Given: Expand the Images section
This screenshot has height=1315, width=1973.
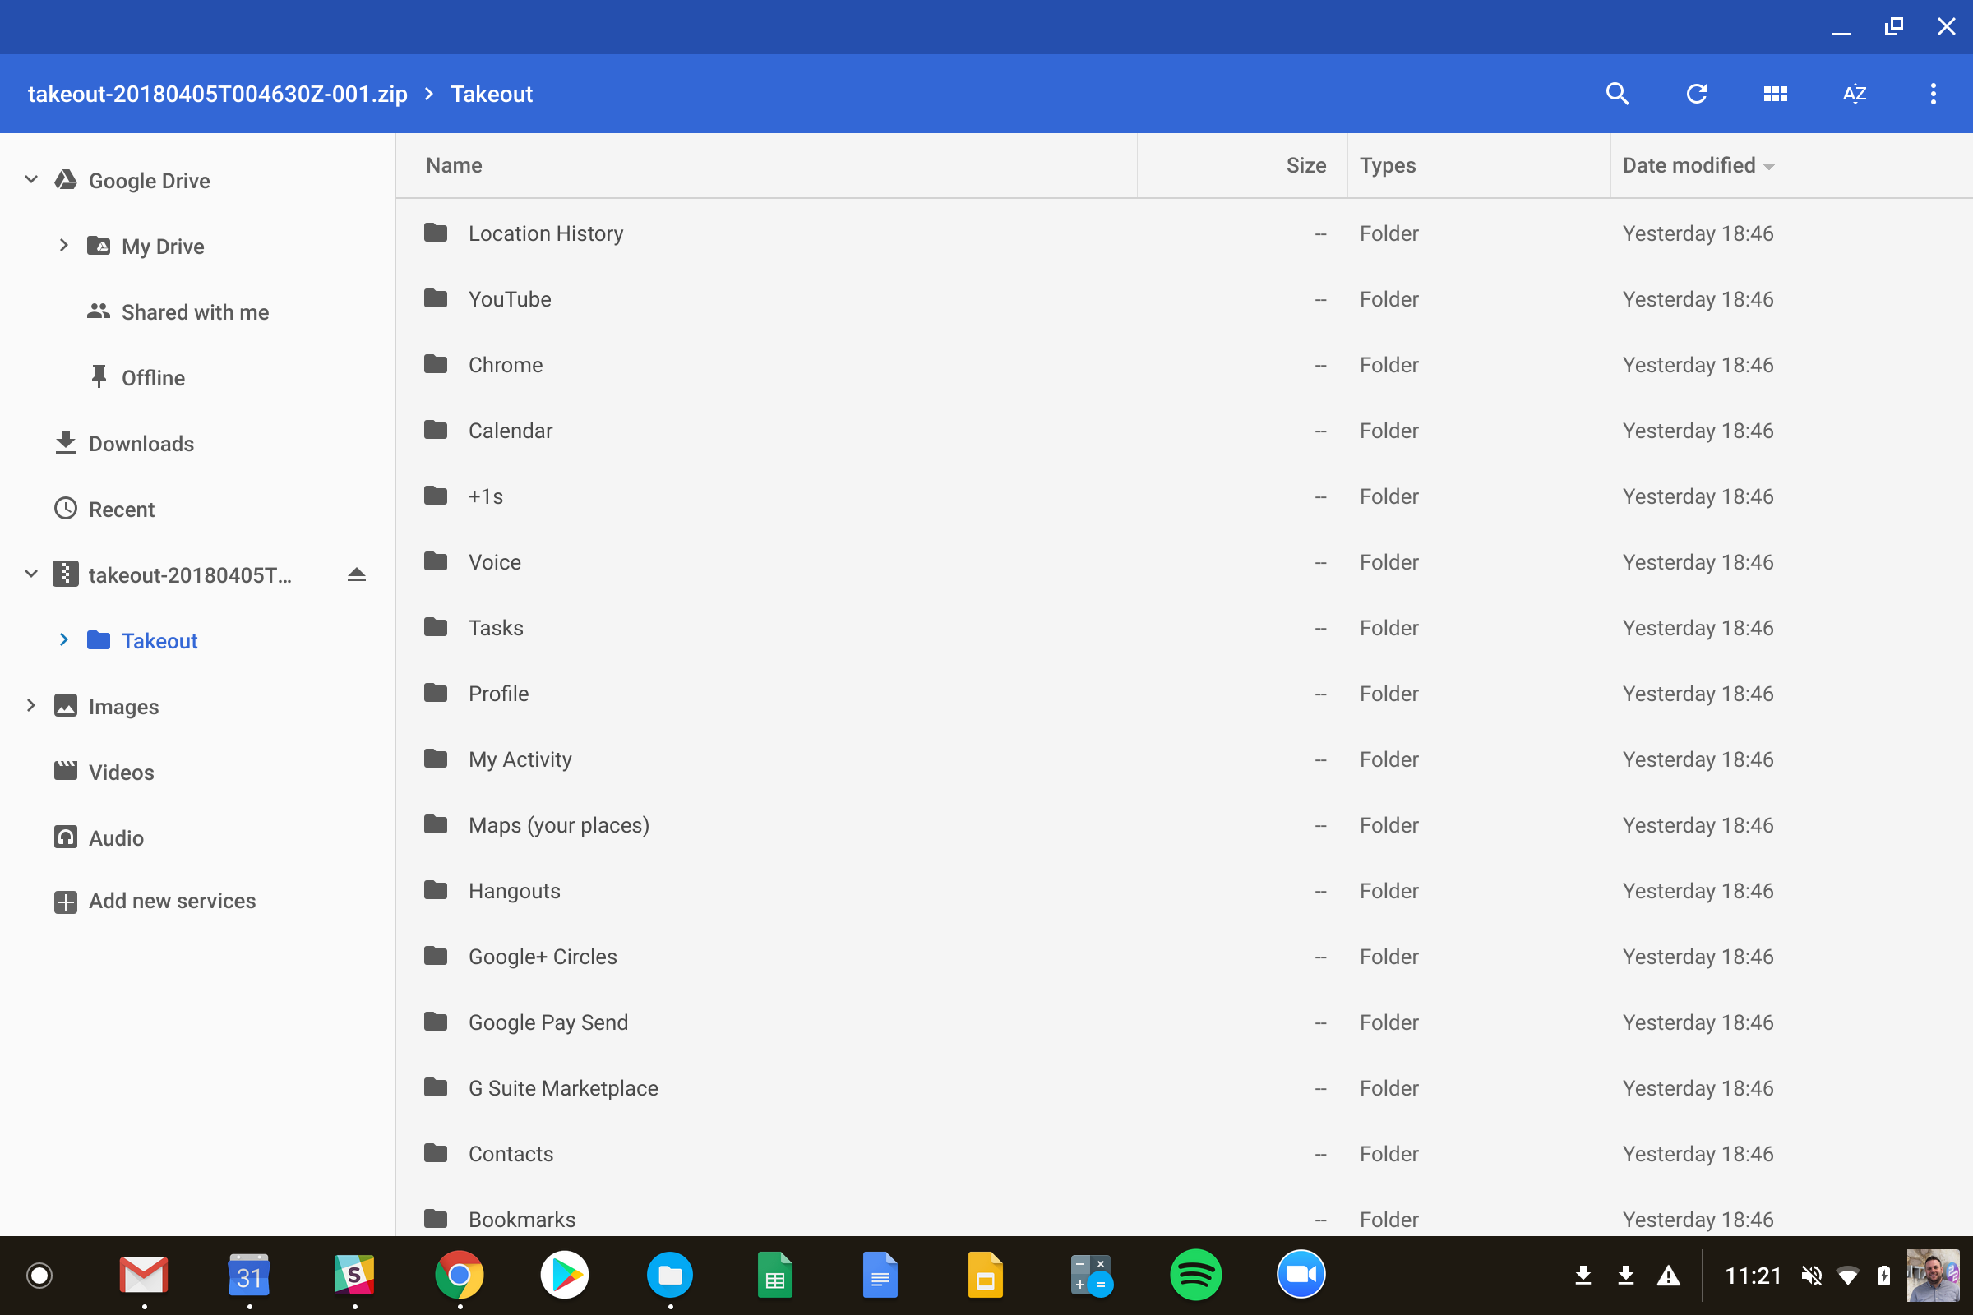Looking at the screenshot, I should coord(31,705).
